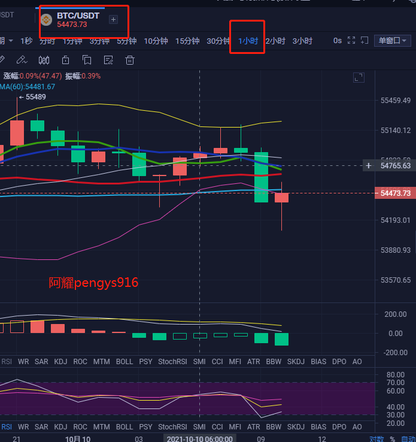Toggle the % percent scale option
This screenshot has width=416, height=442.
tap(394, 438)
